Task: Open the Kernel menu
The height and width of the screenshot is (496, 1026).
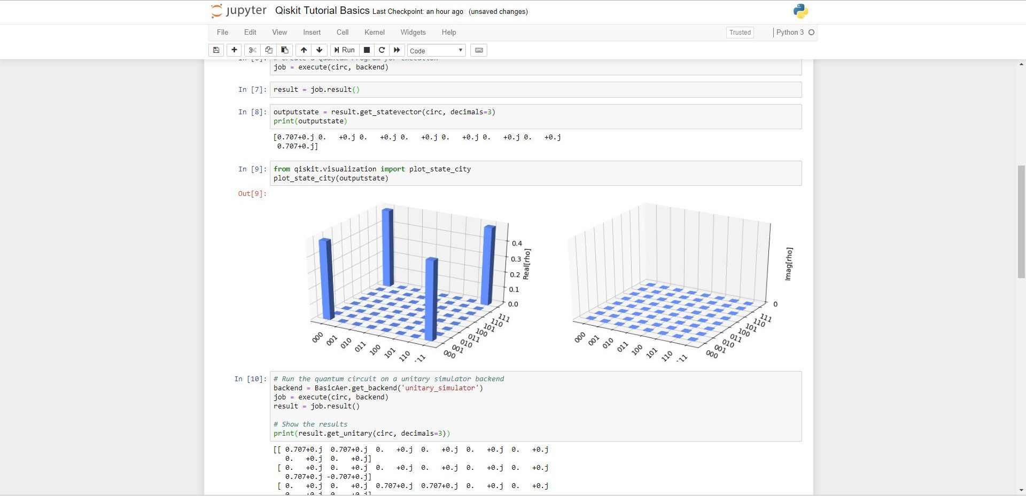Action: point(375,33)
